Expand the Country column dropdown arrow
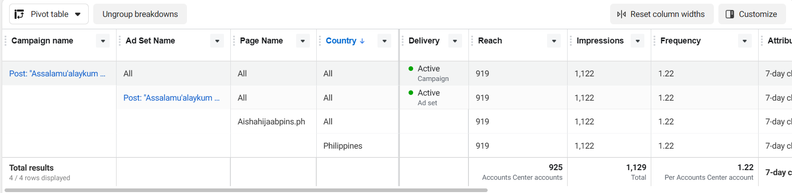This screenshot has height=193, width=792. point(384,41)
